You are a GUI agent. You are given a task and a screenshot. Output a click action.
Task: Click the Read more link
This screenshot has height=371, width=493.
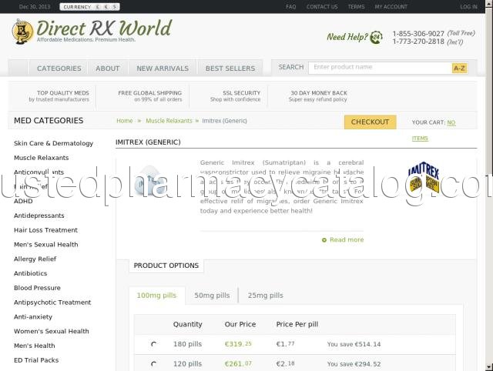pyautogui.click(x=347, y=239)
